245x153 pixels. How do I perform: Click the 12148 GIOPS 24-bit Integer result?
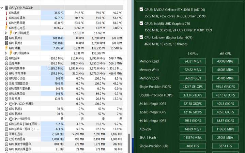pos(193,104)
